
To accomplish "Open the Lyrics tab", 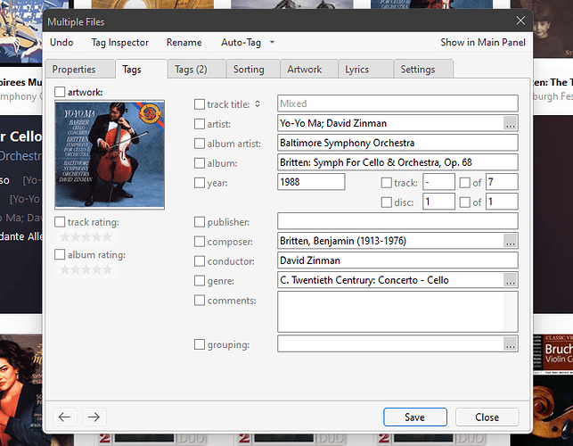I will [357, 70].
